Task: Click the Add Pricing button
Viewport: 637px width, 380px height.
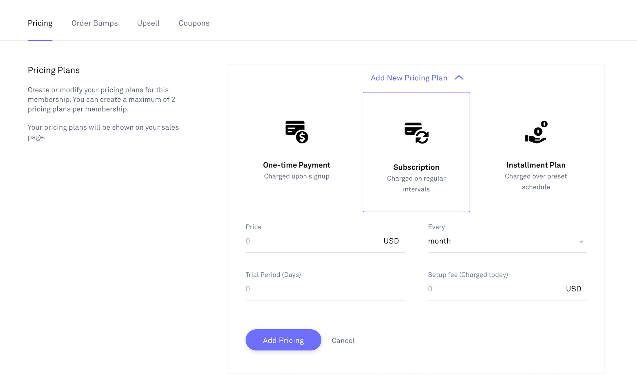Action: pyautogui.click(x=283, y=340)
